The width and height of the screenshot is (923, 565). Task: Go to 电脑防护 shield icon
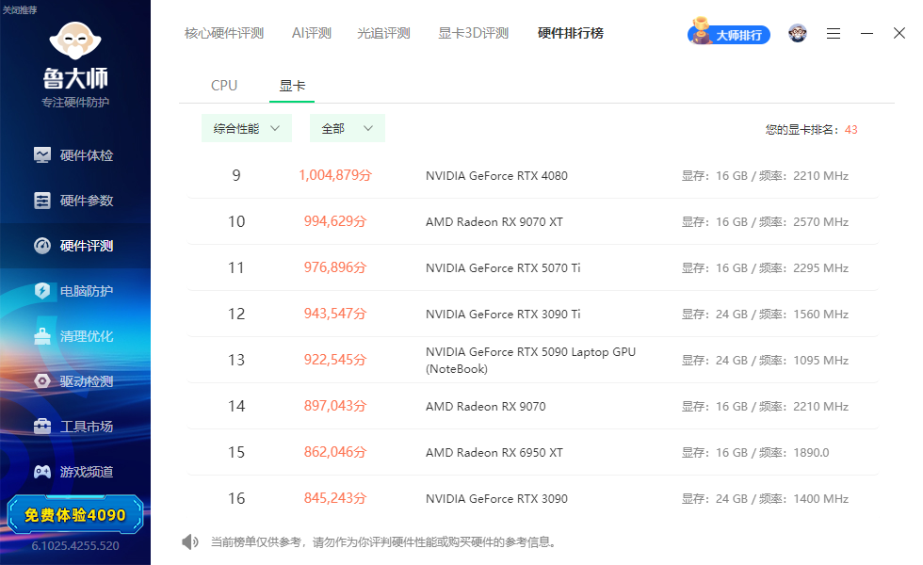point(42,291)
